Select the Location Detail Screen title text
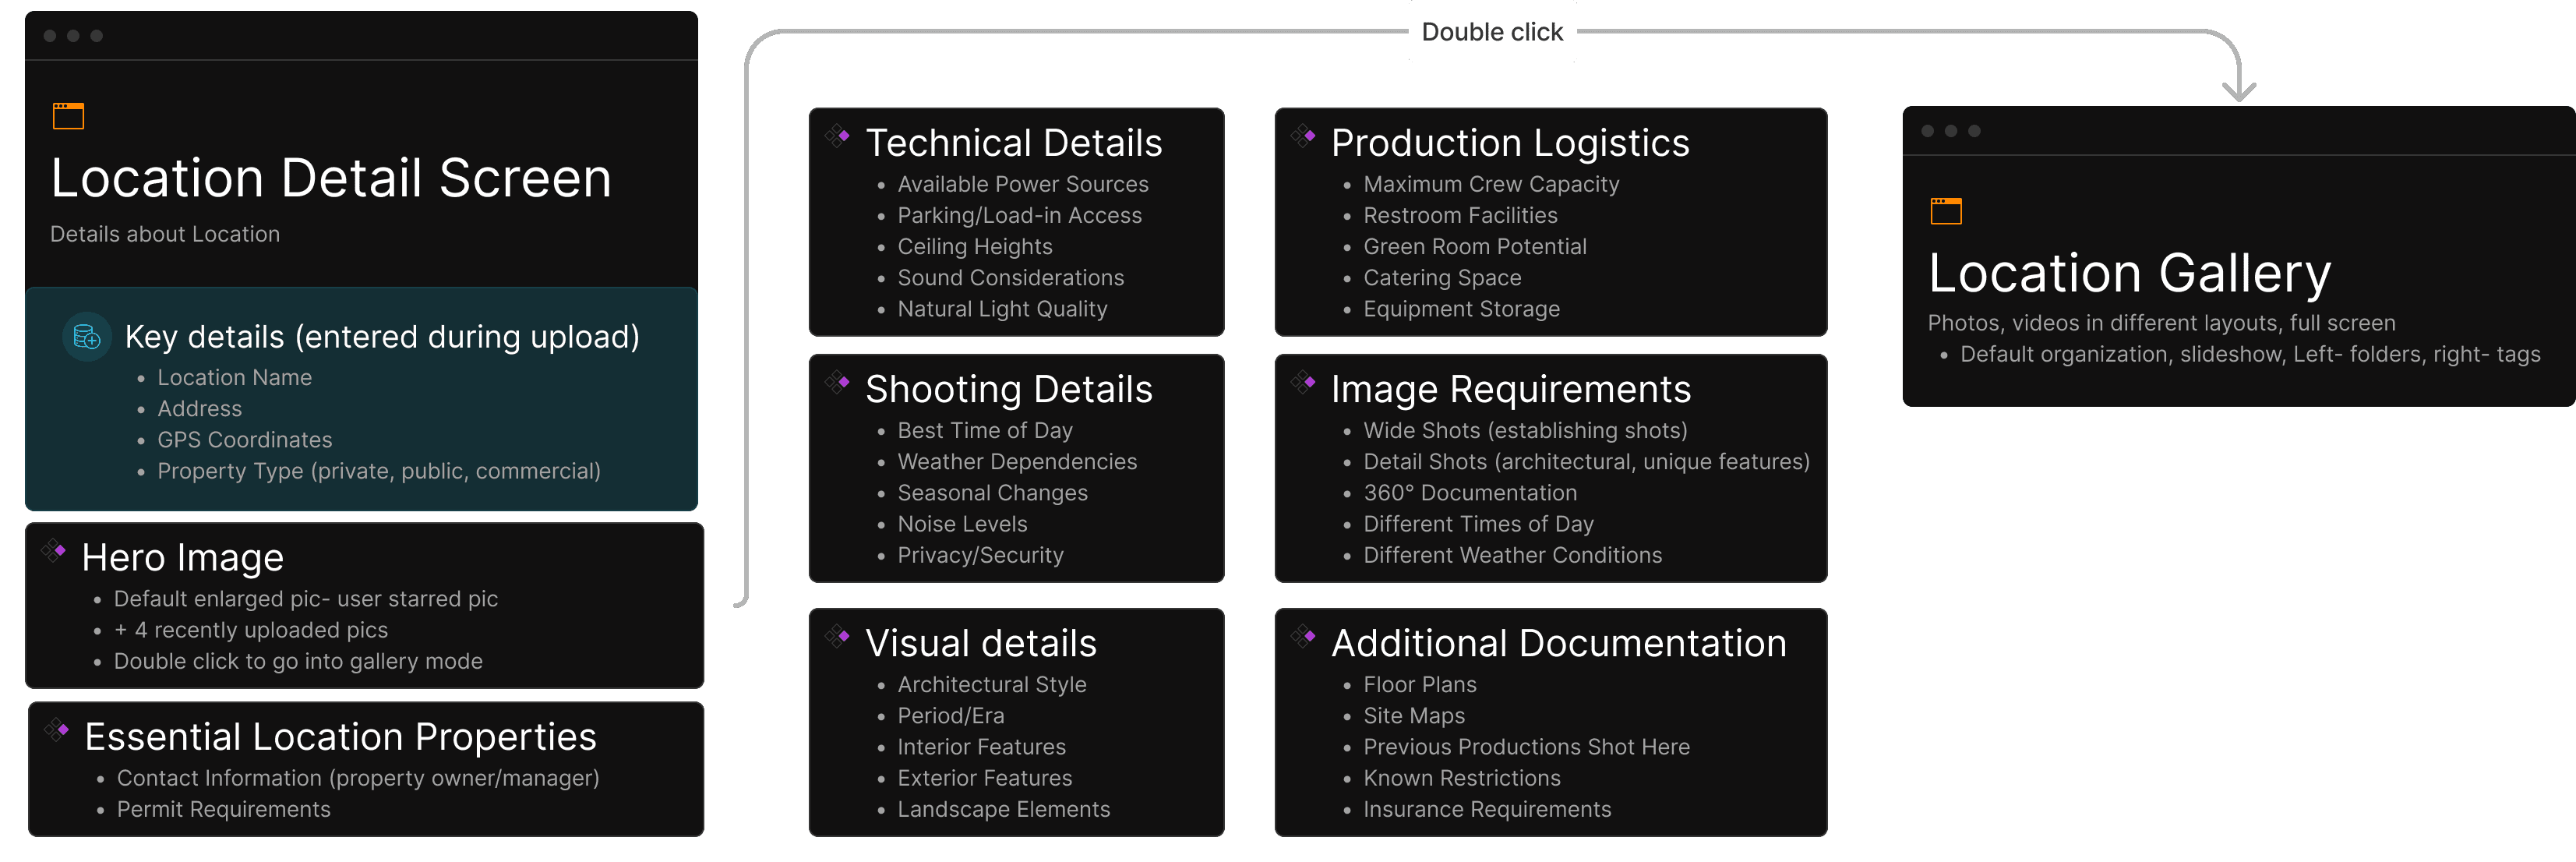The height and width of the screenshot is (862, 2576). click(x=331, y=178)
